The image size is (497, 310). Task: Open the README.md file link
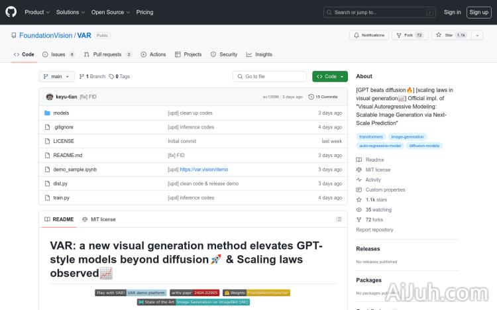[x=68, y=155]
